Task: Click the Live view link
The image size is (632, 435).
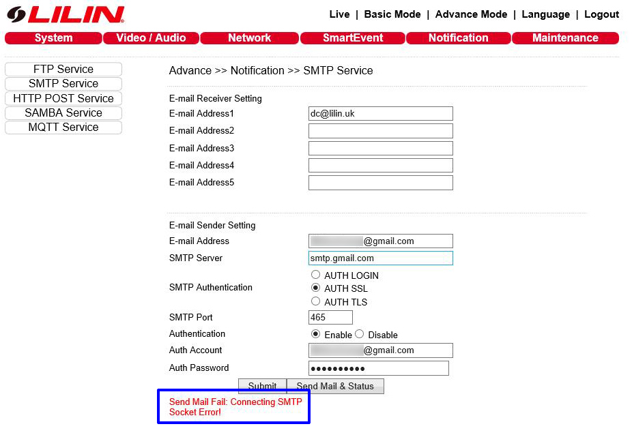Action: click(339, 14)
